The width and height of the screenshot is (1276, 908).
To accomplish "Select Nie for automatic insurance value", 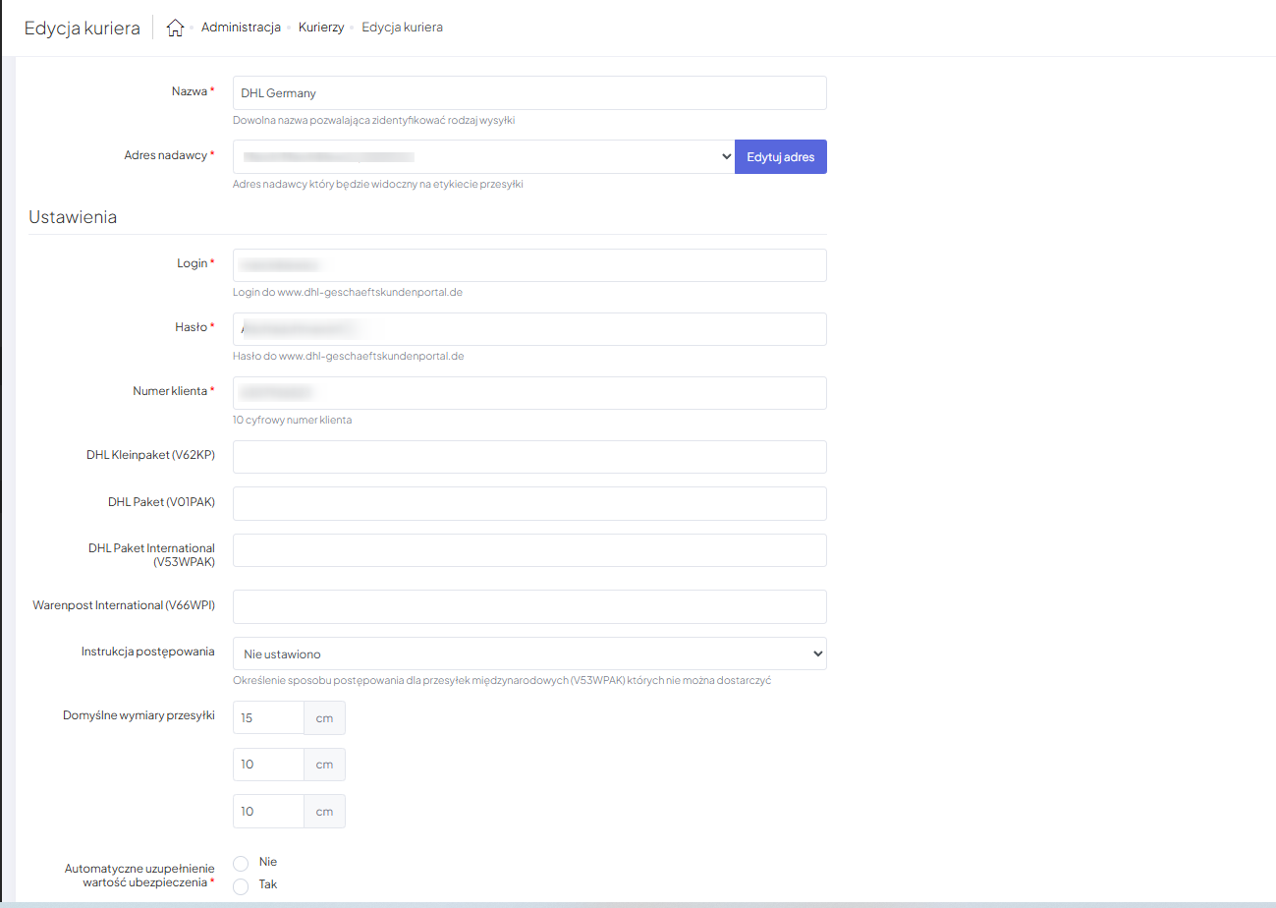I will [241, 863].
